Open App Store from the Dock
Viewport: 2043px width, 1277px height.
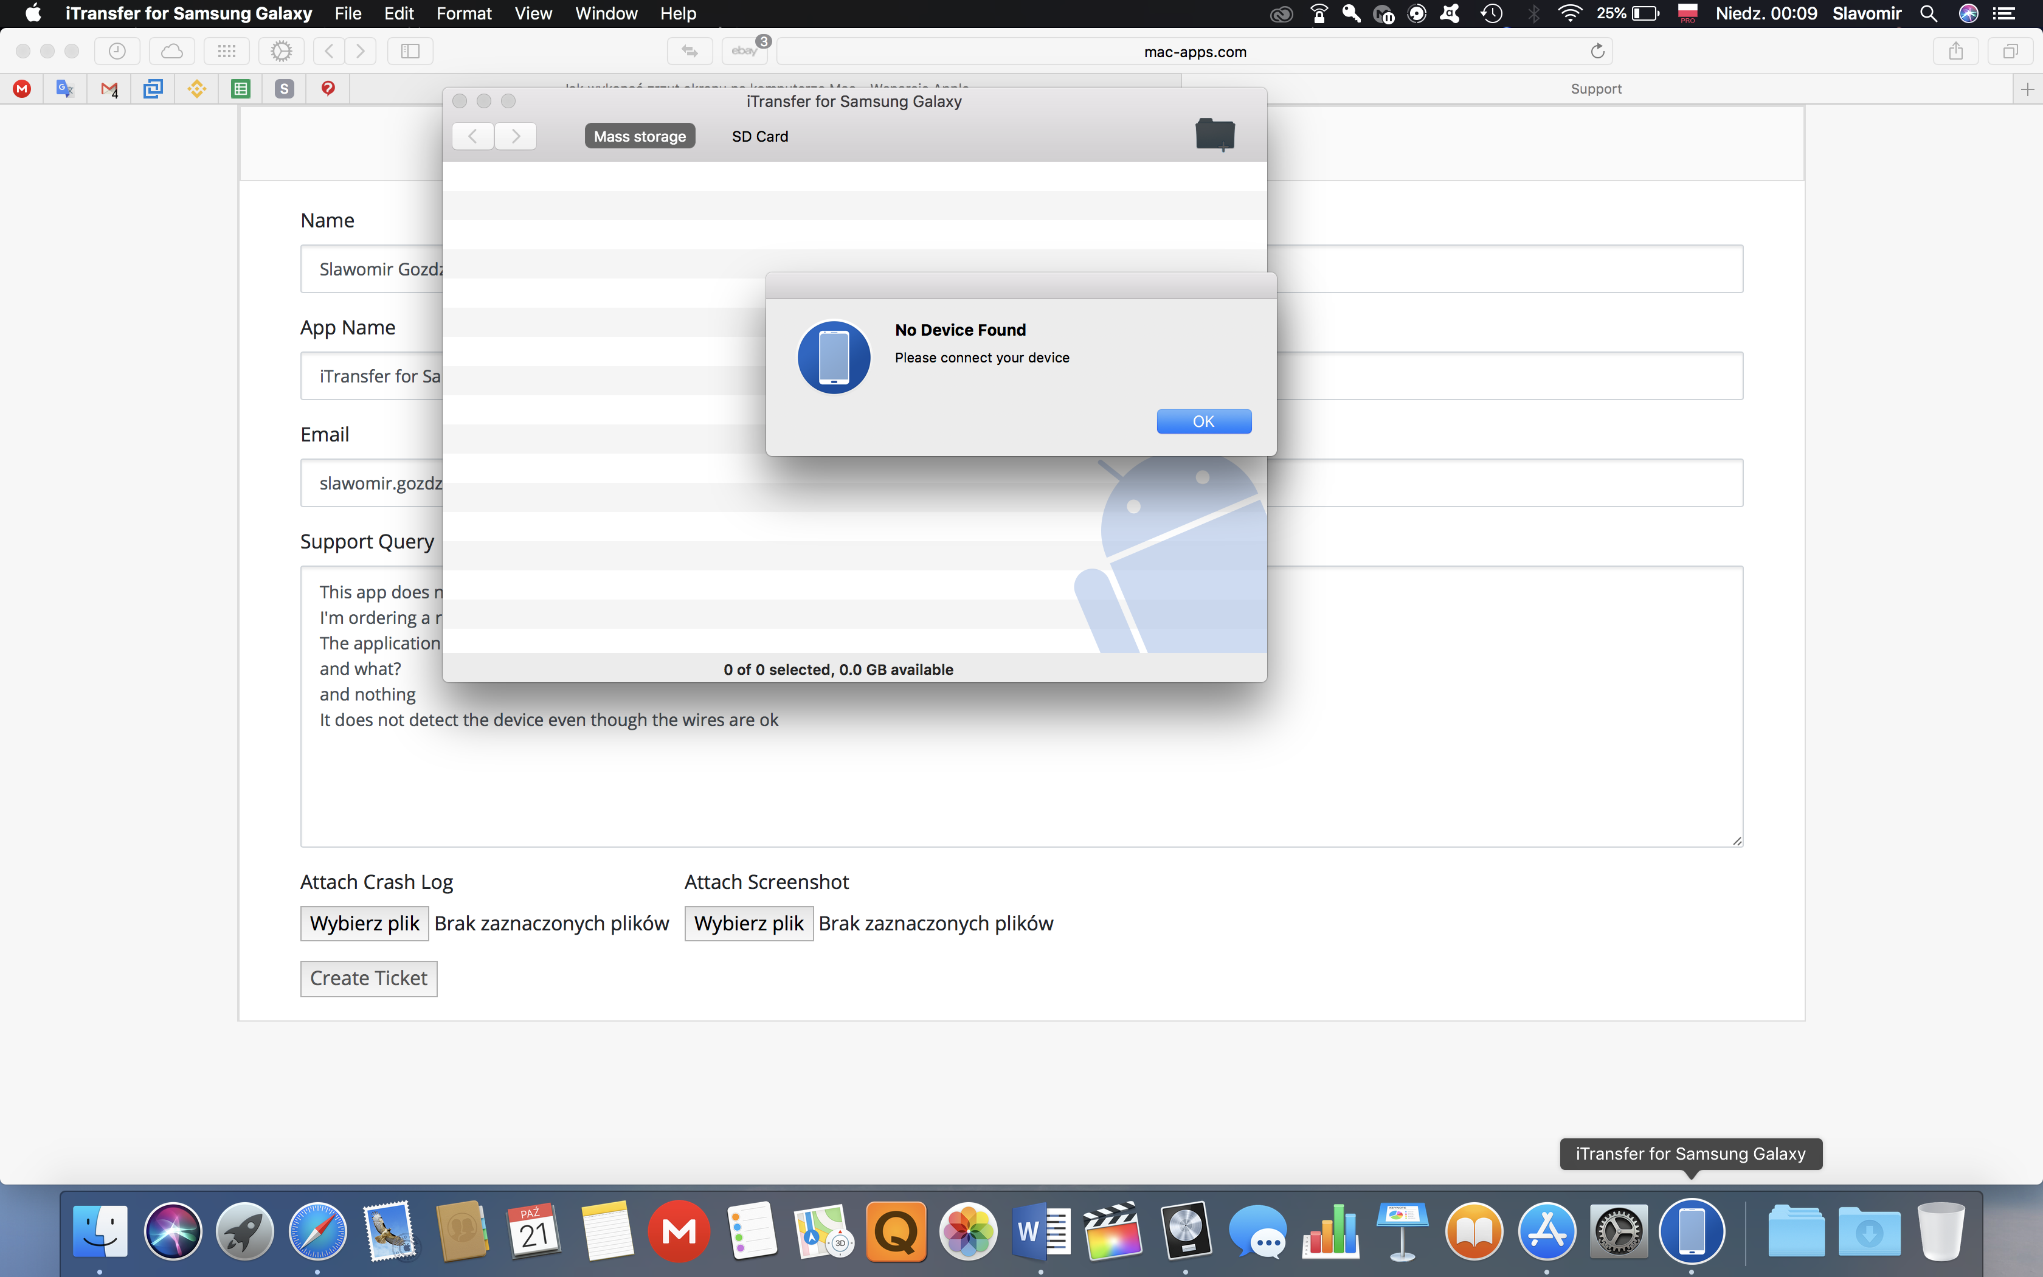pos(1547,1231)
